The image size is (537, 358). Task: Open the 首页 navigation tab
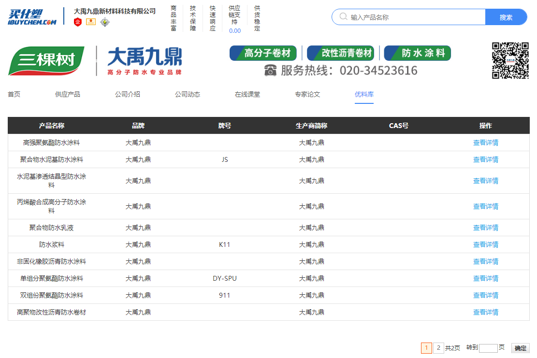pos(14,94)
